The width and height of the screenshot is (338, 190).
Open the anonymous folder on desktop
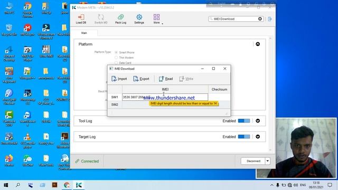[x=46, y=73]
